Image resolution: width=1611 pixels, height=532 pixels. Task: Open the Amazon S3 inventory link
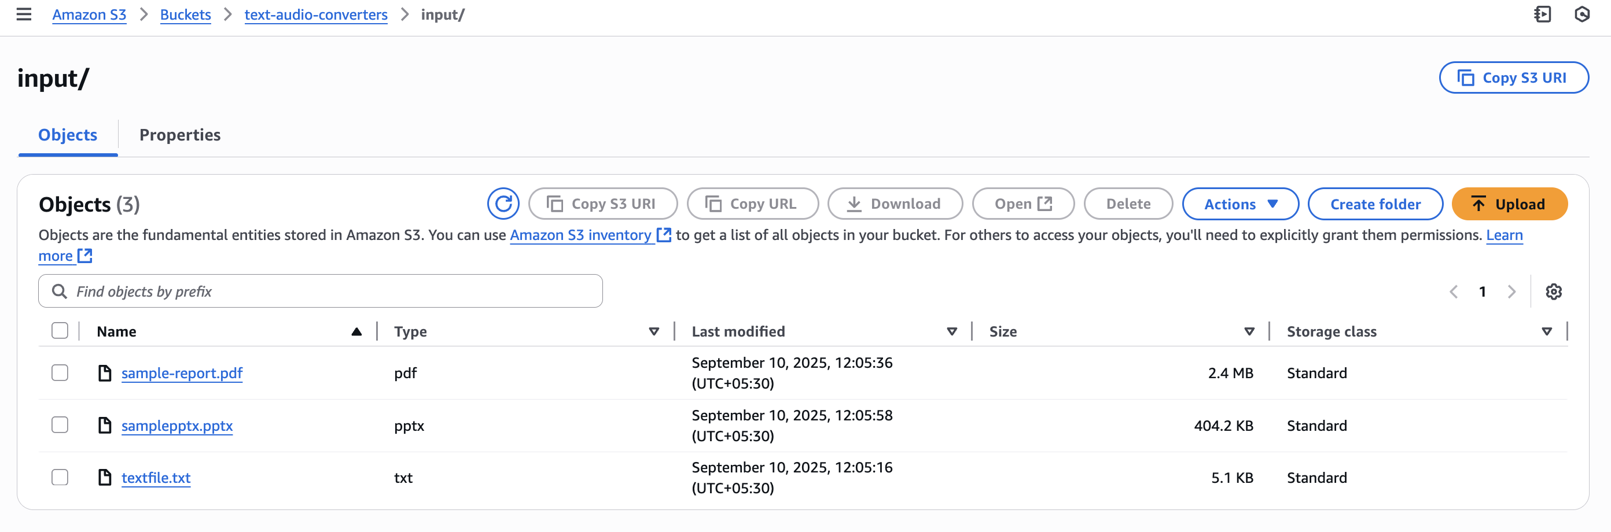[580, 235]
